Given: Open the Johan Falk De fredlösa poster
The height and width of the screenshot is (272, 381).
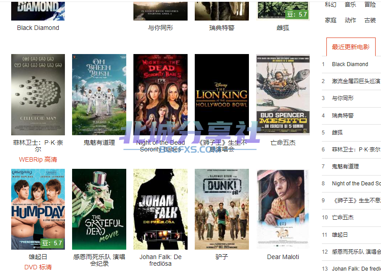Looking at the screenshot, I should click(160, 209).
